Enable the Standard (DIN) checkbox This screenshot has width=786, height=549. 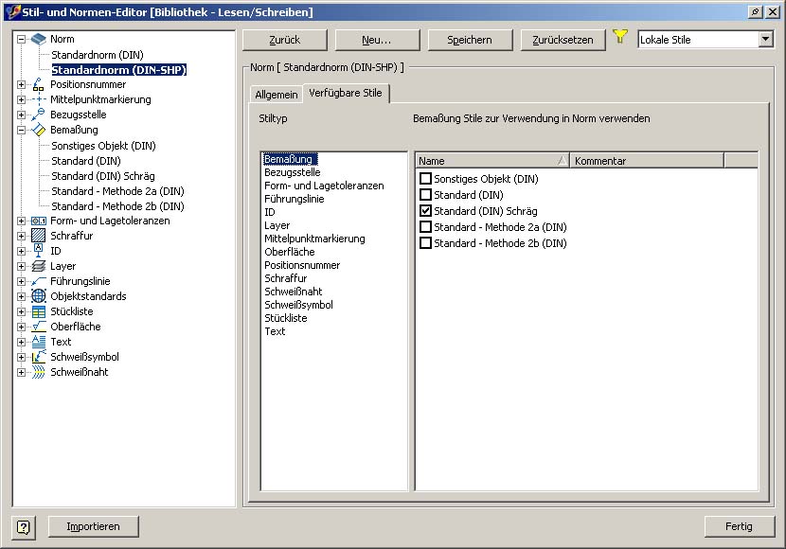click(425, 194)
